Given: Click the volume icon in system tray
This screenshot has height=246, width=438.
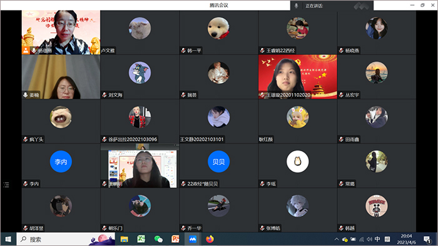Looking at the screenshot, I should (x=369, y=239).
